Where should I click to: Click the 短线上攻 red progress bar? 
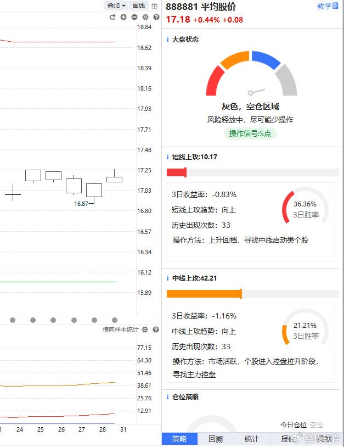coord(177,172)
